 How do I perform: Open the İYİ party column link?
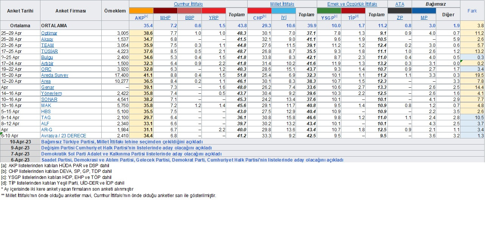[284, 17]
